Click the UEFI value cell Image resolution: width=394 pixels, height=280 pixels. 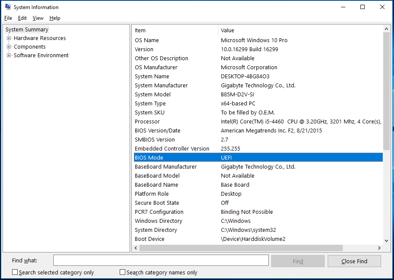[x=226, y=157]
